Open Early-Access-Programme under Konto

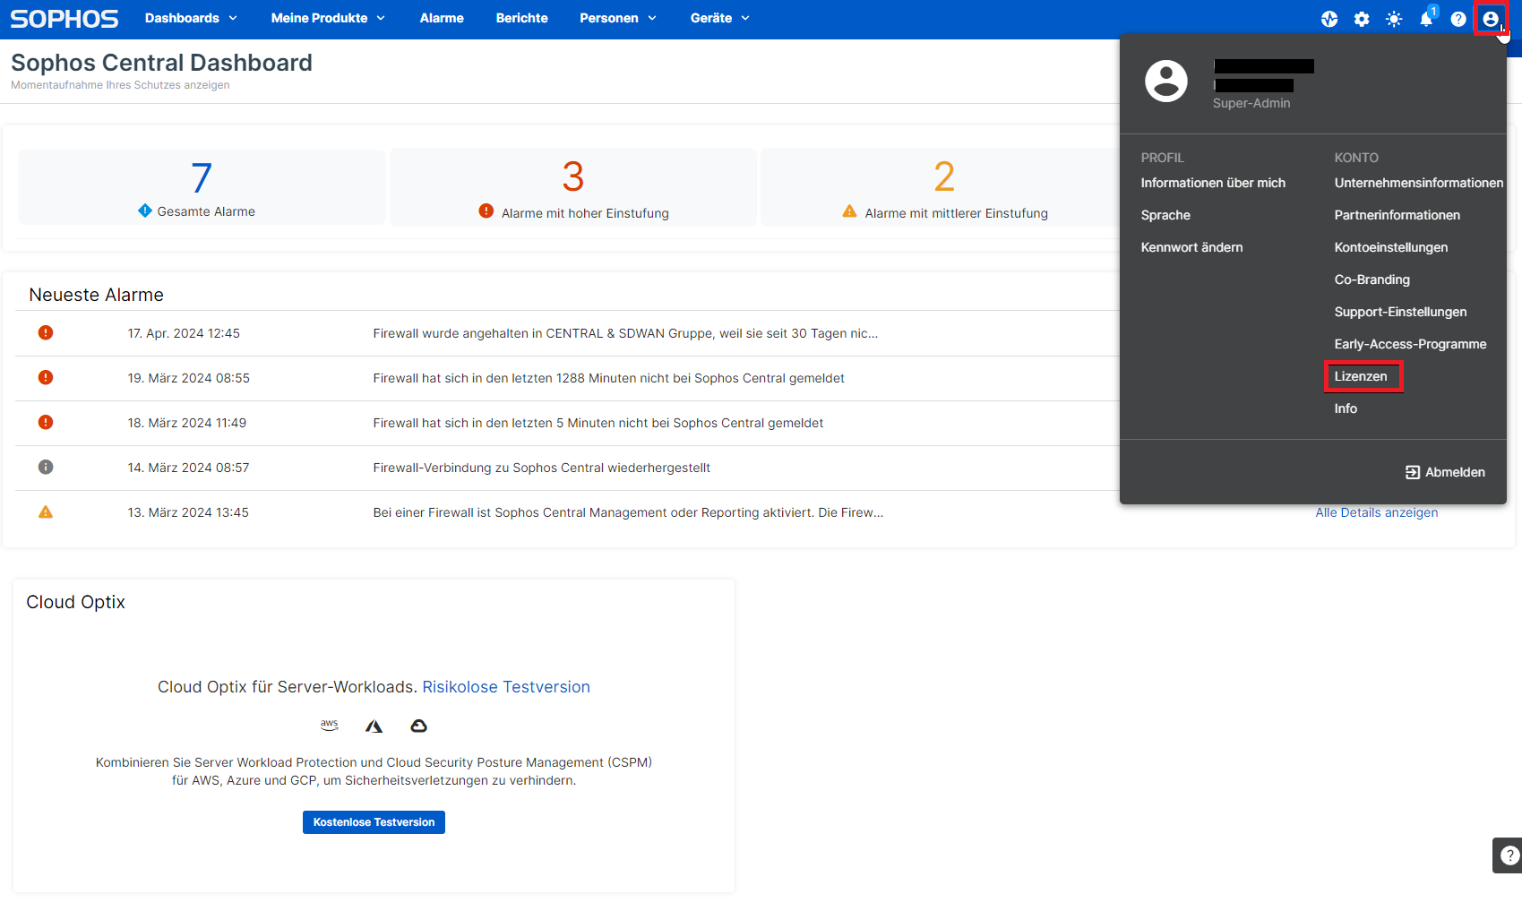coord(1411,344)
